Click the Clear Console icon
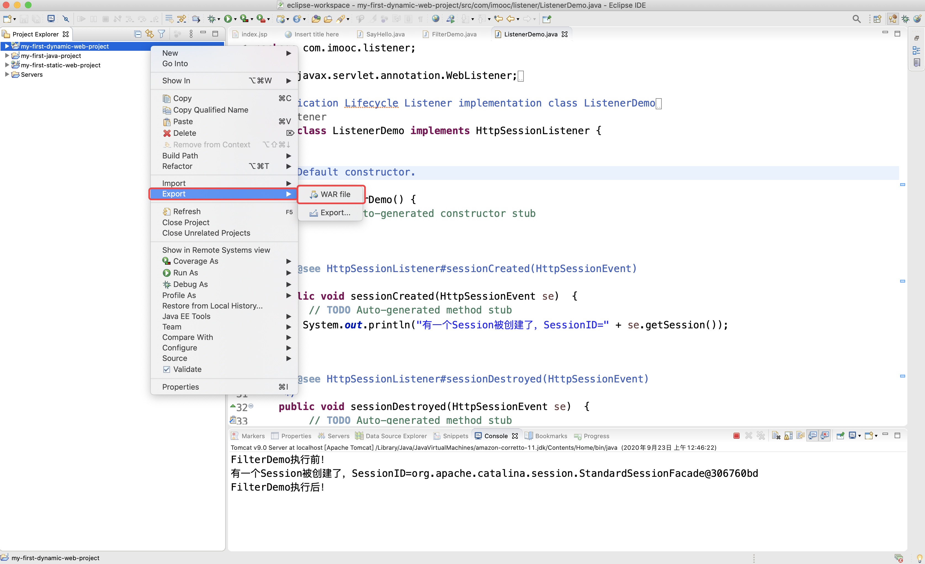The image size is (925, 564). pyautogui.click(x=776, y=436)
